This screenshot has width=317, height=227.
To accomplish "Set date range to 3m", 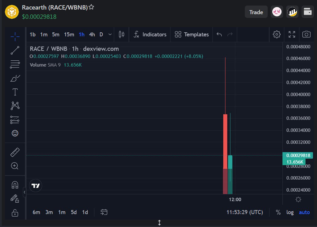I will [49, 212].
